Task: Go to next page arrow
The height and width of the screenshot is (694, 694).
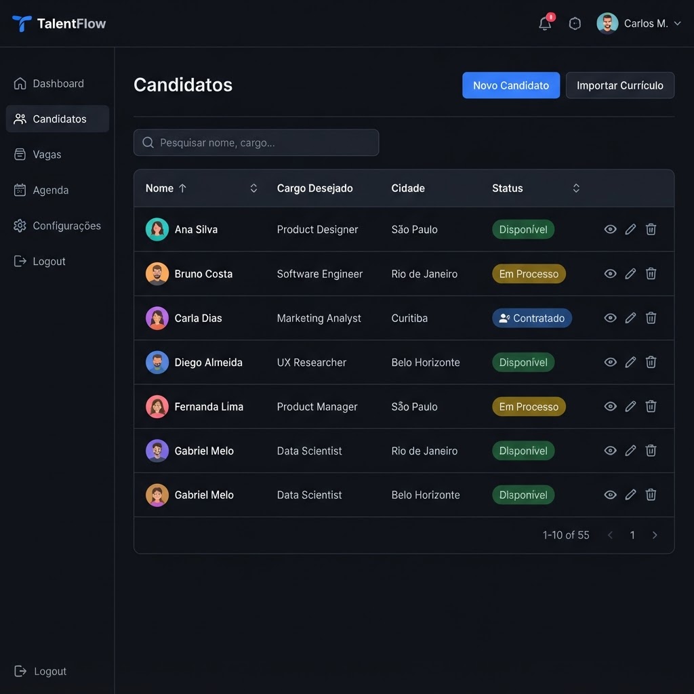Action: pyautogui.click(x=655, y=535)
